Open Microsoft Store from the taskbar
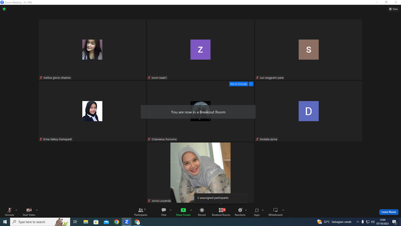Screen dimensions: 401x226 coord(96,222)
